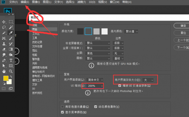Change screen mode icon
189x117 pixels.
coord(11,89)
